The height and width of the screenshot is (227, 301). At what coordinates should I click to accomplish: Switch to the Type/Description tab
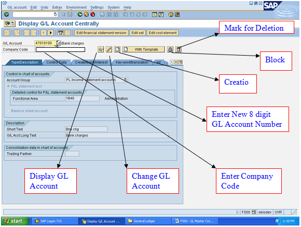(24, 62)
